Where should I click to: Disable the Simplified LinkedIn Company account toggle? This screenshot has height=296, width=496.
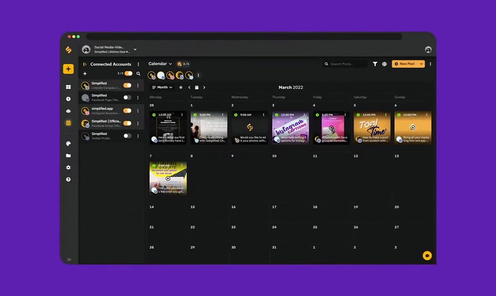pyautogui.click(x=127, y=86)
